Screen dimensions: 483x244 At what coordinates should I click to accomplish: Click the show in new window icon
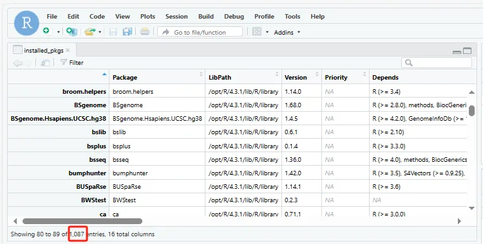45,63
